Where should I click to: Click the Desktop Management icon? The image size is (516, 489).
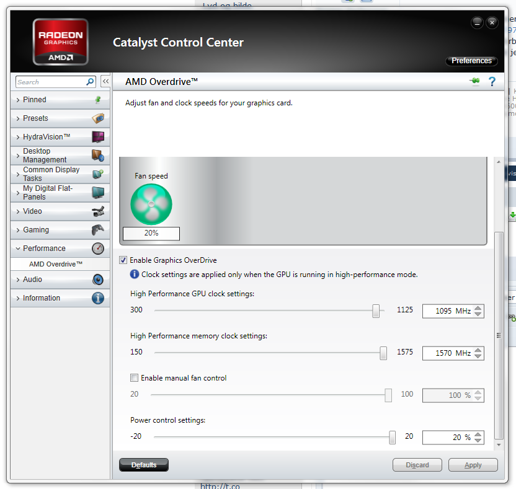(98, 155)
